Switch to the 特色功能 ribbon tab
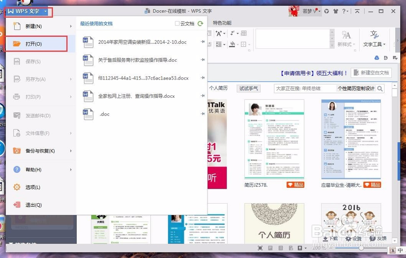Viewport: 406px width, 258px height. tap(222, 23)
